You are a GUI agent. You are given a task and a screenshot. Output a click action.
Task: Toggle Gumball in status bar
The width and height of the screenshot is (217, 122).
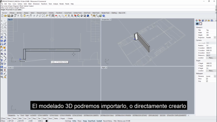[x=99, y=121]
